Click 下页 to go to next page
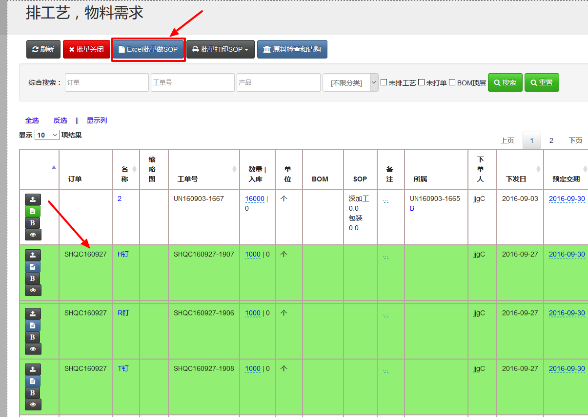Image resolution: width=588 pixels, height=417 pixels. coord(575,140)
